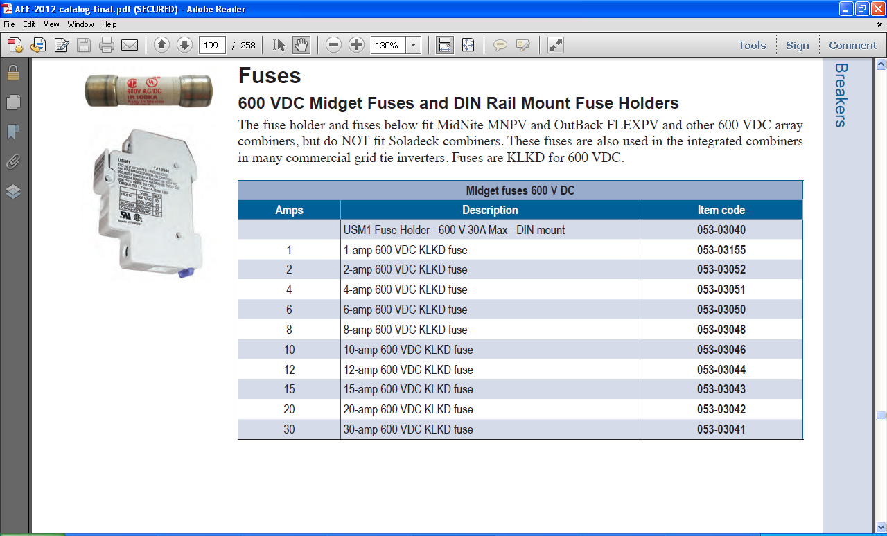
Task: Go to next page with down arrow
Action: 184,45
